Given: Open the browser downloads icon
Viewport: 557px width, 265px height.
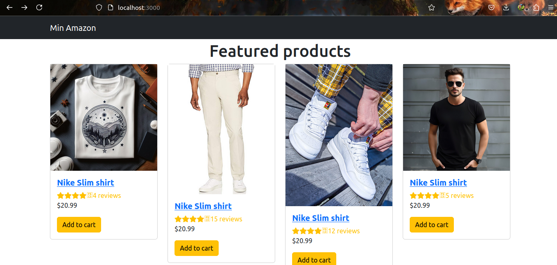Looking at the screenshot, I should coord(506,7).
